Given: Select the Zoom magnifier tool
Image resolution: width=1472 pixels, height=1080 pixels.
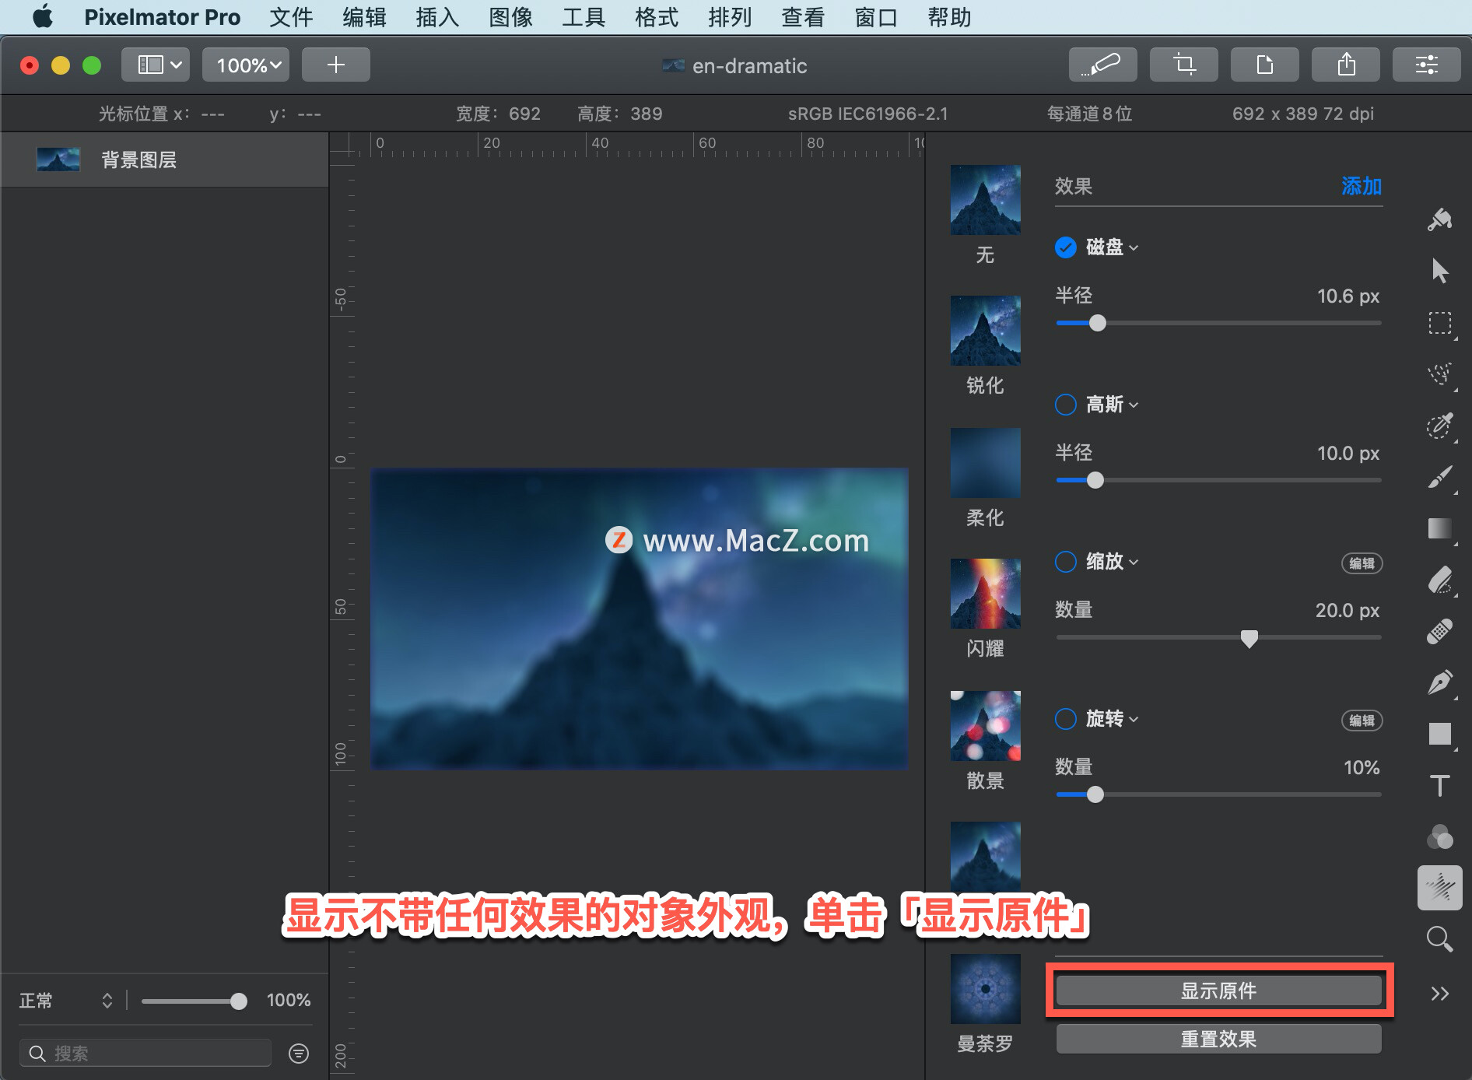Looking at the screenshot, I should [x=1439, y=939].
